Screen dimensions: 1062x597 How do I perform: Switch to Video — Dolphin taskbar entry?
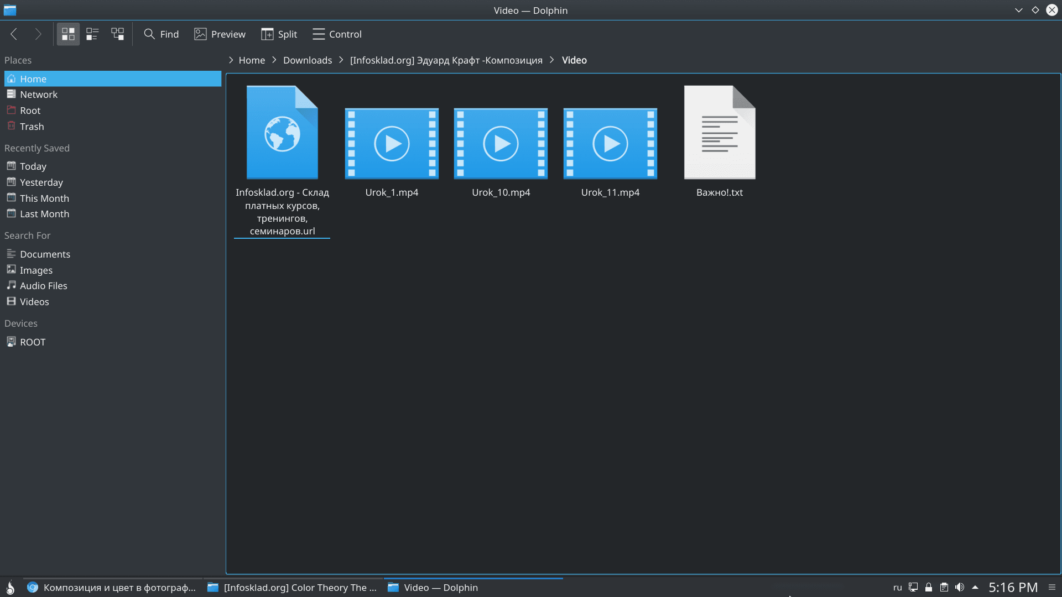[473, 588]
